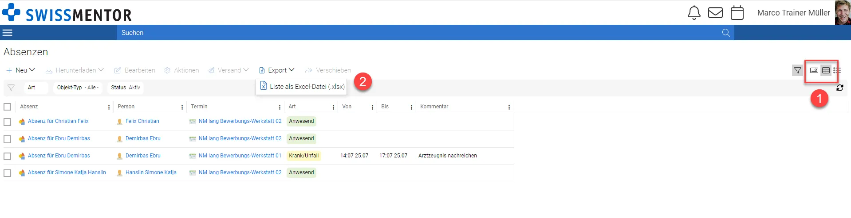851x218 pixels.
Task: Open the Status Aktiv filter chip
Action: point(126,88)
